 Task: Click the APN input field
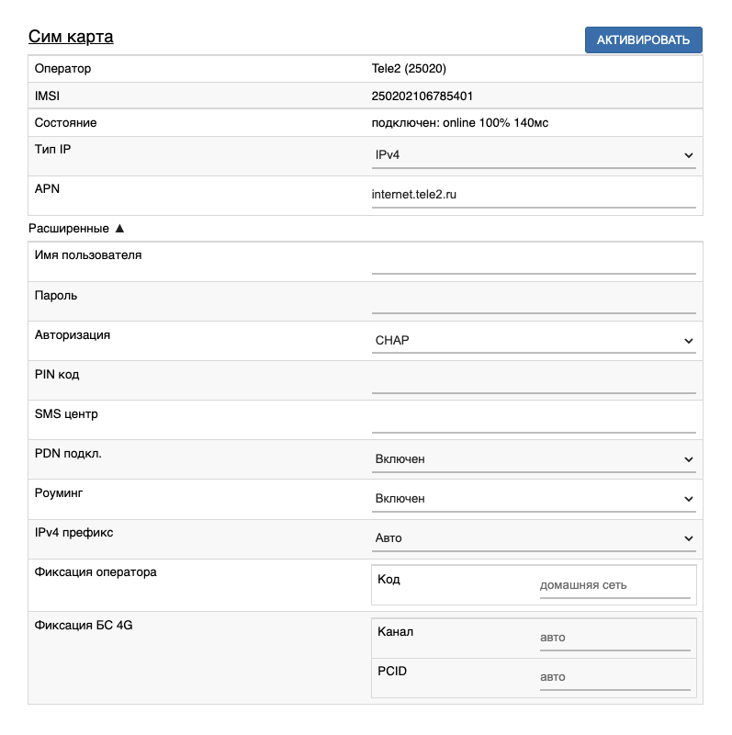[x=533, y=195]
